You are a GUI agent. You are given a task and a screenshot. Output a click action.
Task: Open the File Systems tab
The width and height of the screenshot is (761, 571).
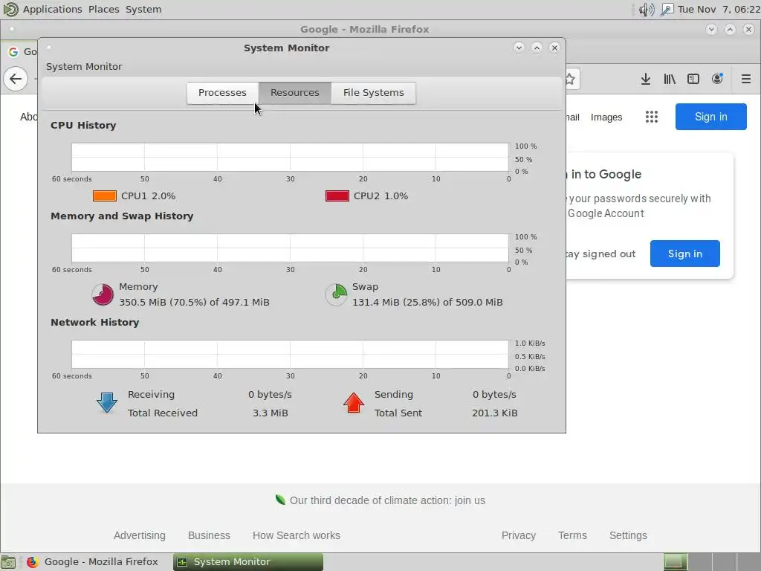(x=373, y=93)
